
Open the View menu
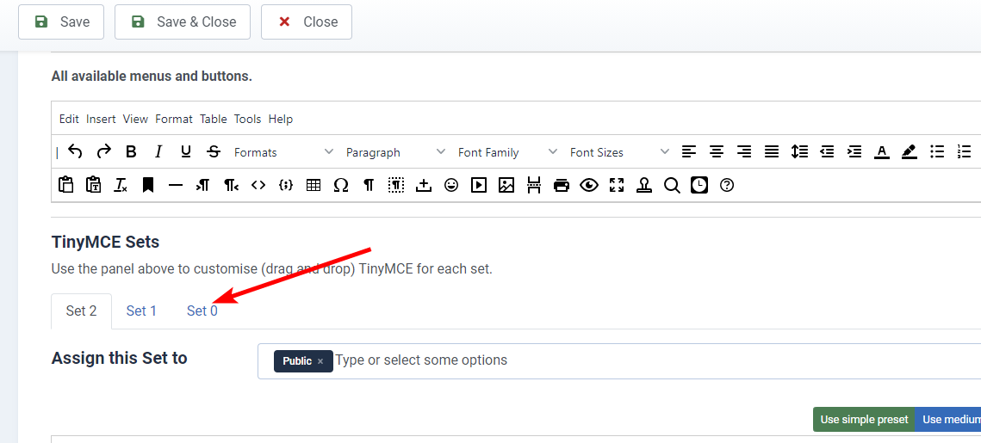pos(135,119)
